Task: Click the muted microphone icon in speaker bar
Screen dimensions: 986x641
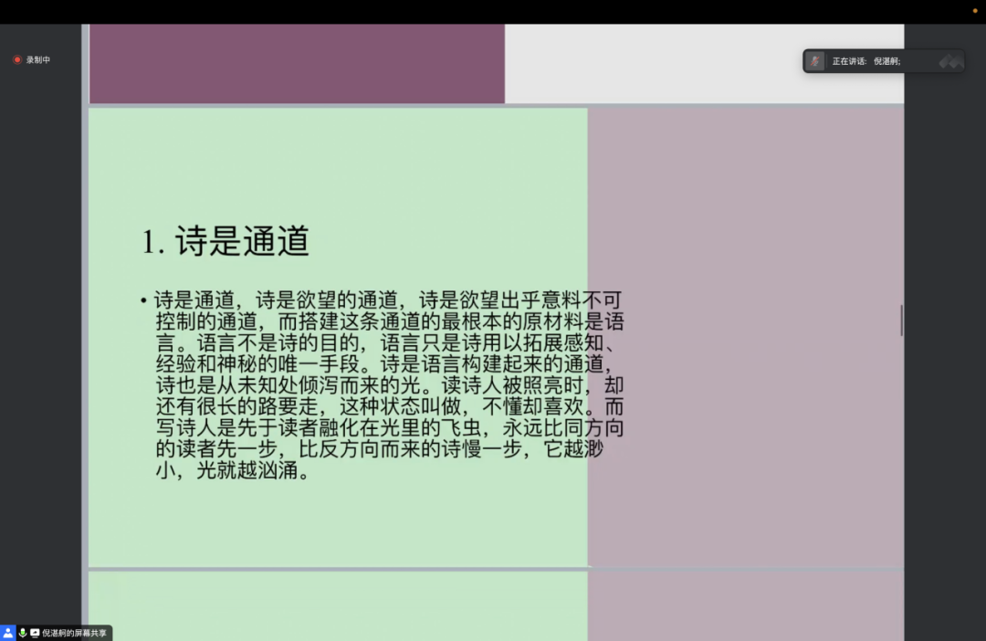Action: point(815,61)
